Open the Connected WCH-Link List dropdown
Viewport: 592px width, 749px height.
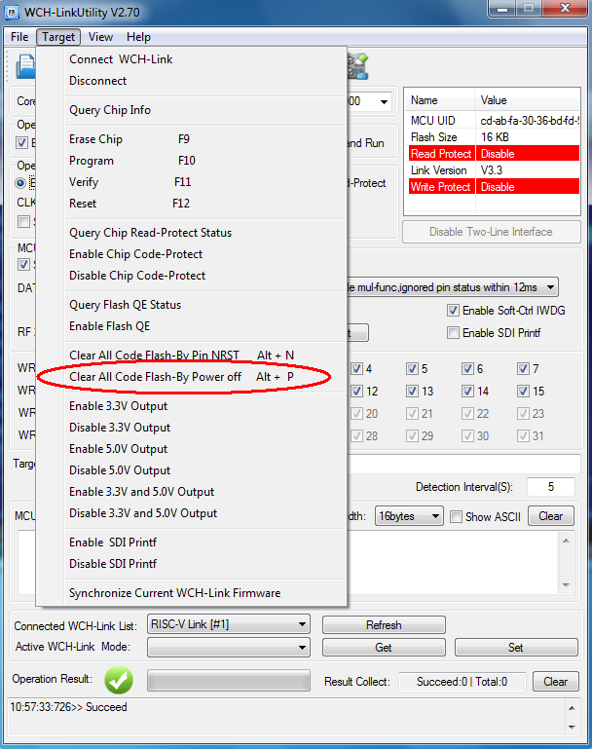(x=227, y=624)
